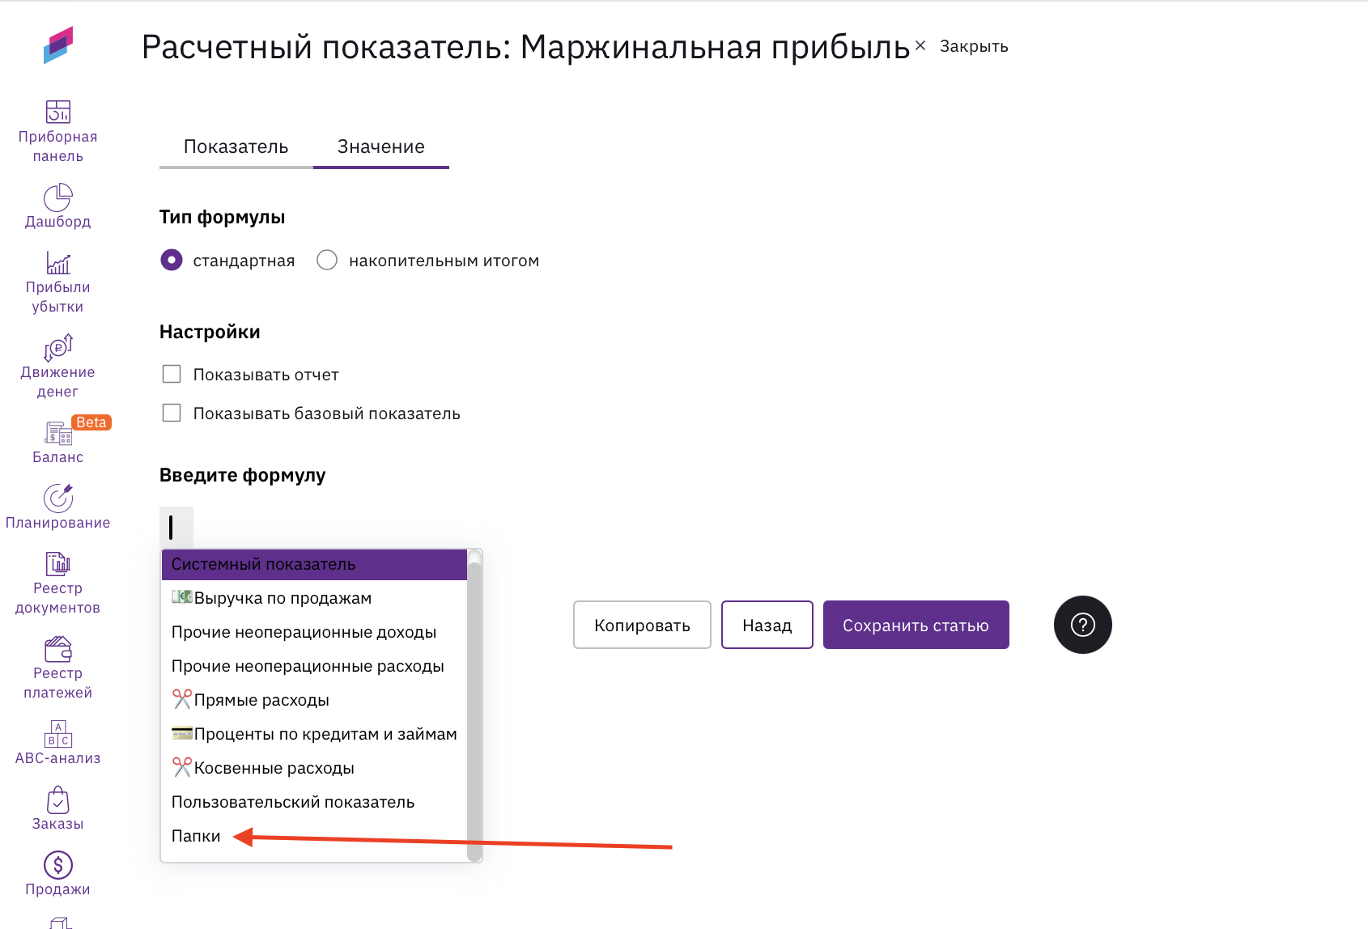The height and width of the screenshot is (929, 1368).
Task: Click the Сохранить статью button
Action: (916, 625)
